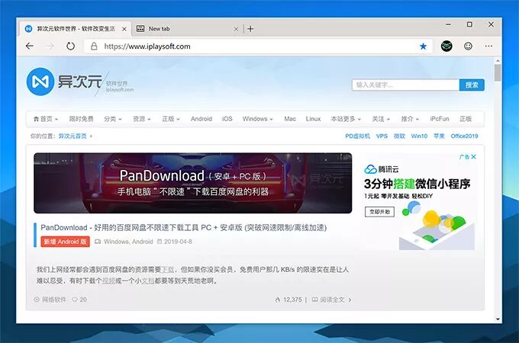Image resolution: width=519 pixels, height=343 pixels.
Task: Click the 视频 inline link in the article
Action: 108,280
